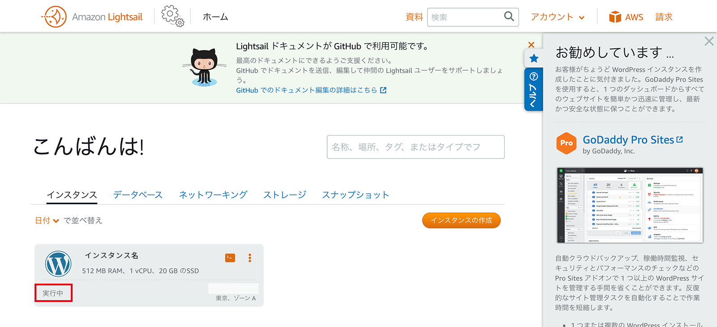Click the Amazon Lightsail logo

92,17
